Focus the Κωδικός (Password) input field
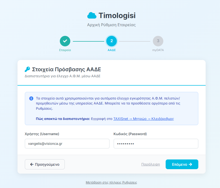The image size is (220, 188). point(156,144)
